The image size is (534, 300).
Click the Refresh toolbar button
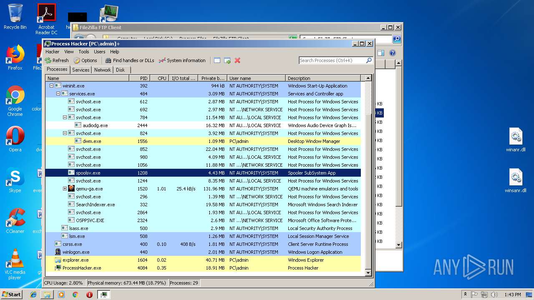[x=57, y=60]
